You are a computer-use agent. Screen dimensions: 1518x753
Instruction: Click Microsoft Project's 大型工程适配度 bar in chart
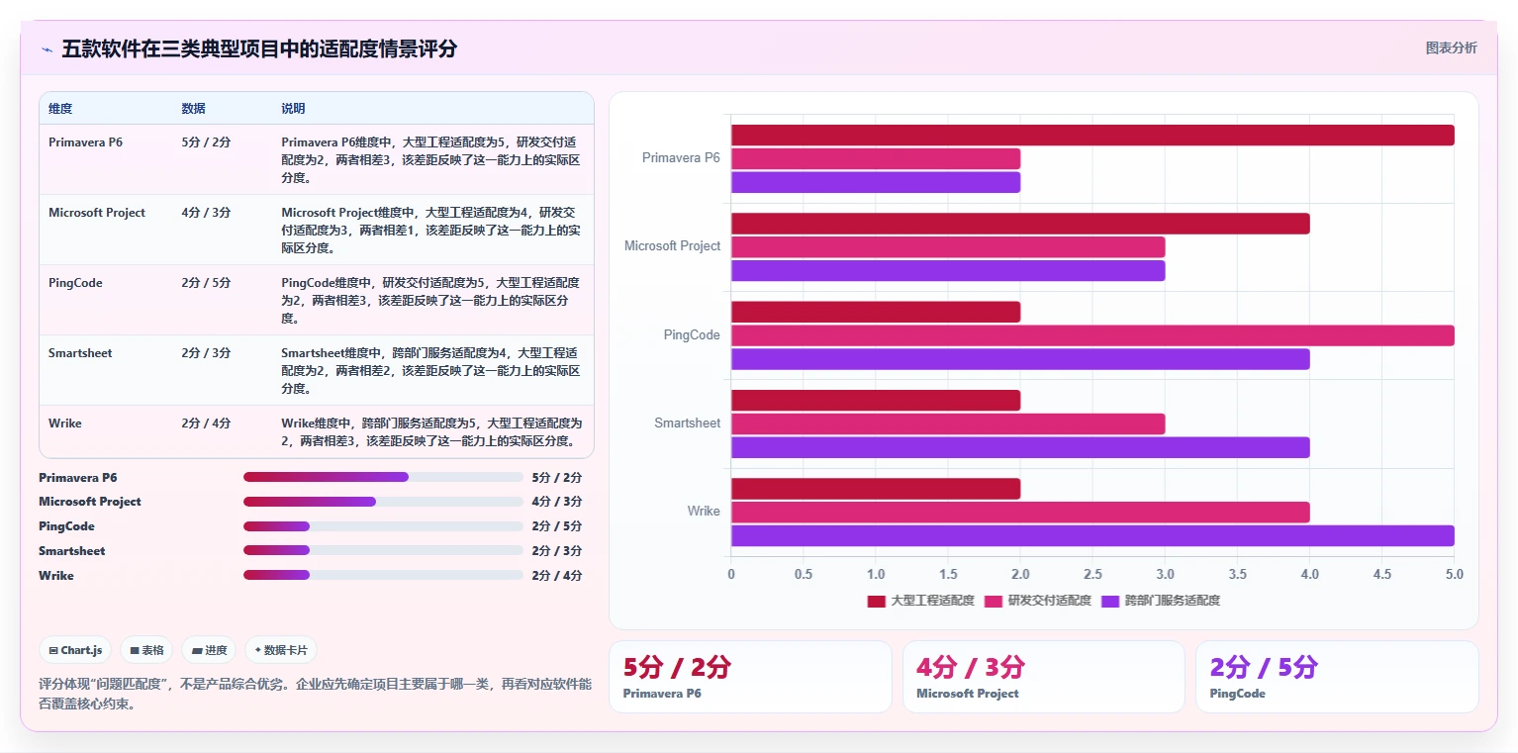1020,224
